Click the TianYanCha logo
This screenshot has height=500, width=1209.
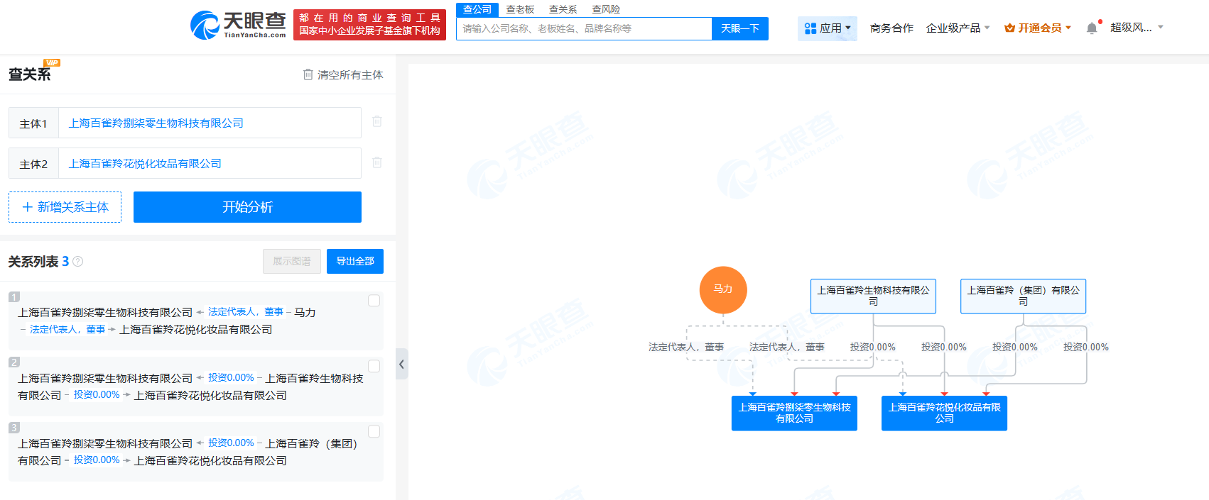click(239, 26)
